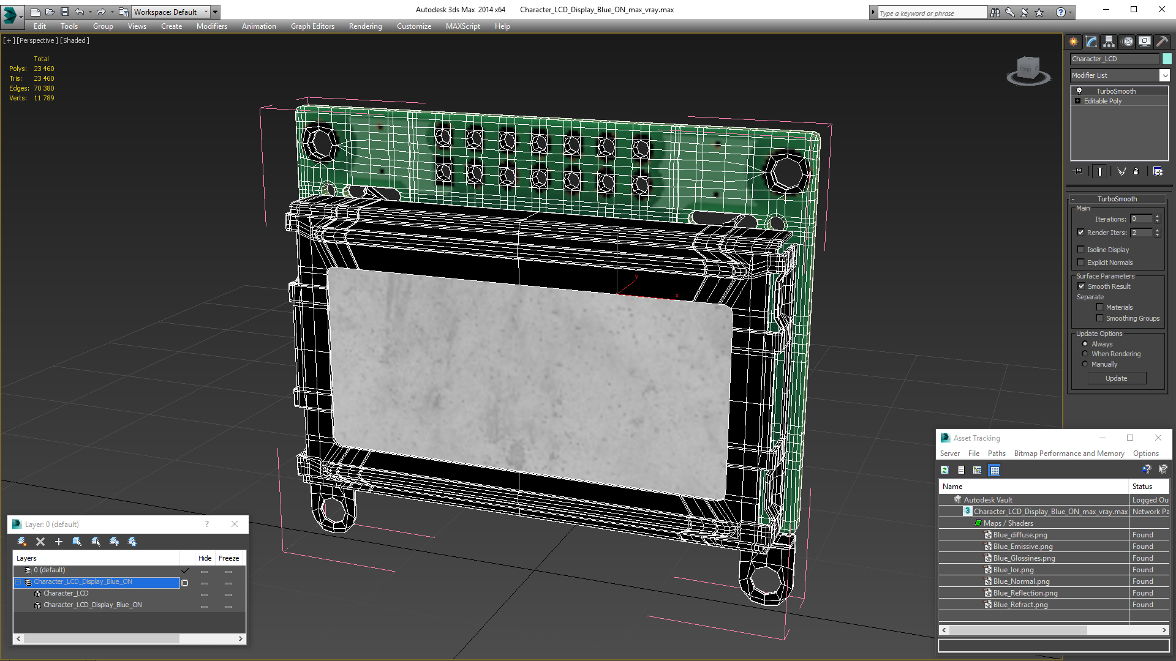
Task: Click Refresh icon in Asset Tracking
Action: click(944, 470)
